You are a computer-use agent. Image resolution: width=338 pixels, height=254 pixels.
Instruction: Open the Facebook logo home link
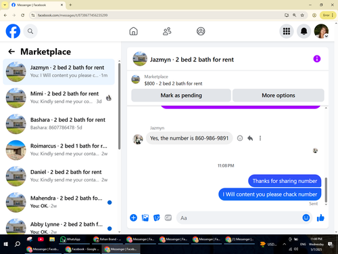pos(13,31)
